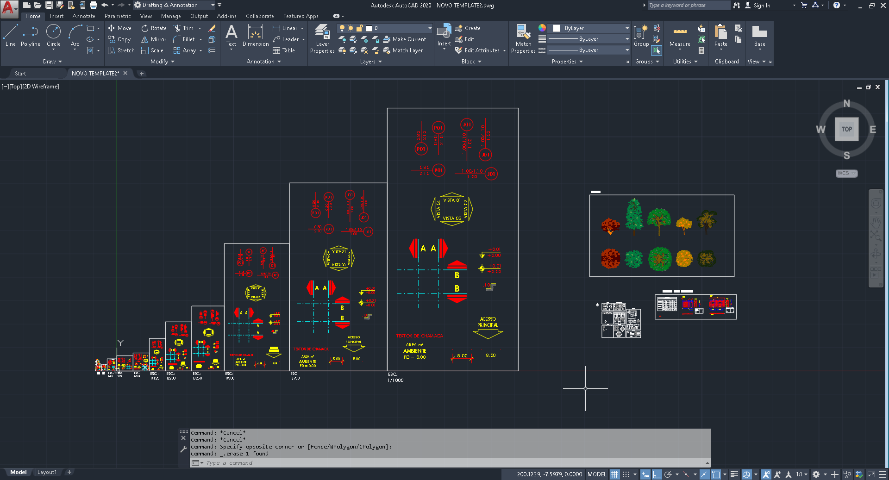Activate the Fillet tool

(x=186, y=39)
